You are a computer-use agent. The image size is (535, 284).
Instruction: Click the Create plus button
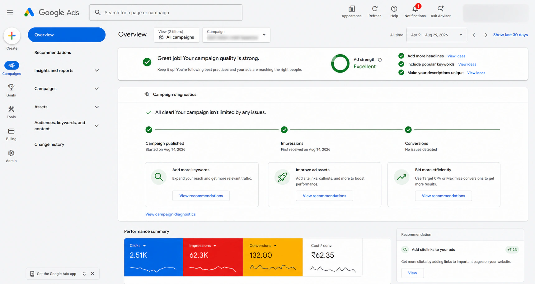coord(12,36)
